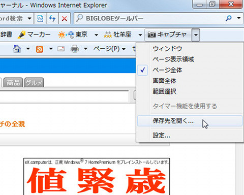Screen dimensions: 244x195
Task: Expand the キャプチャ dropdown arrow
Action: (196, 35)
